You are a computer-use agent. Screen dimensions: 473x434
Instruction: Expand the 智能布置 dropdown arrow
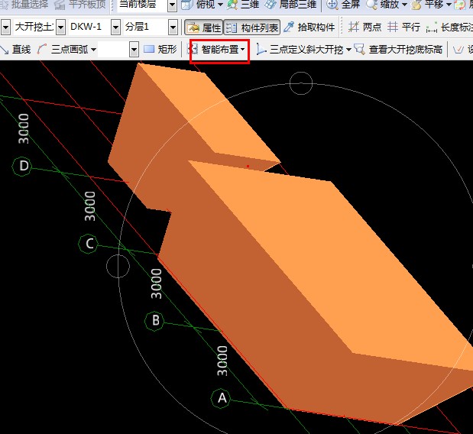[242, 50]
